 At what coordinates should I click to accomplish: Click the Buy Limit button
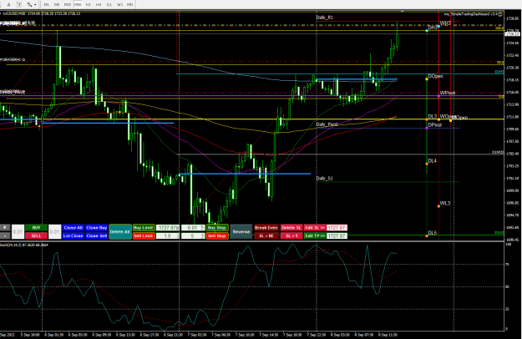click(x=144, y=228)
